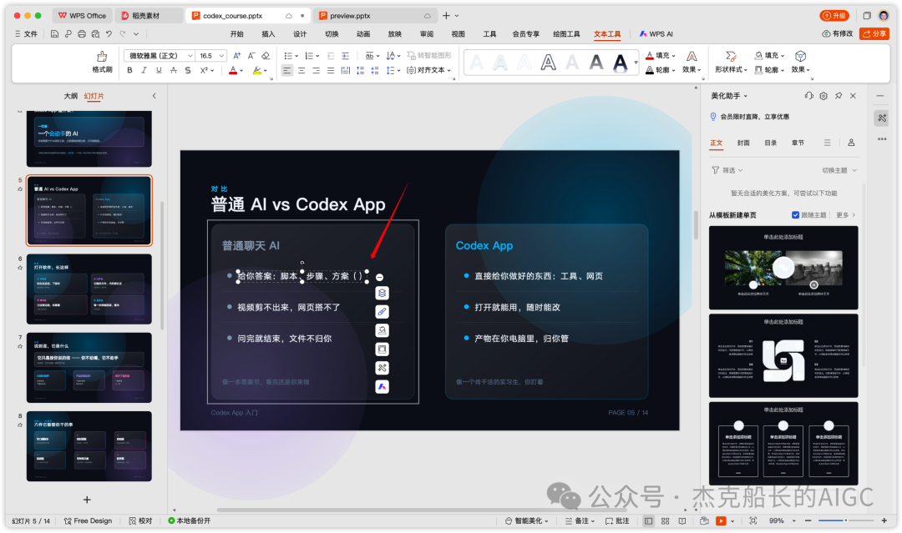
Task: Switch to reading view in status bar
Action: [x=682, y=521]
